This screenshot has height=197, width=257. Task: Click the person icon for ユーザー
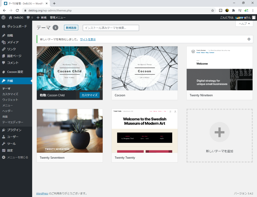4,137
